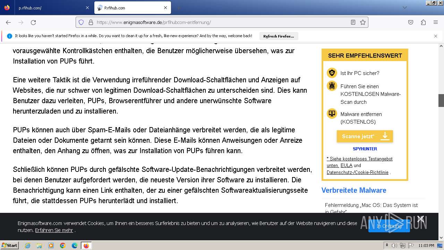The height and width of the screenshot is (250, 444).
Task: Open the Erfahren Sie mehr cookie link
Action: pos(54,230)
